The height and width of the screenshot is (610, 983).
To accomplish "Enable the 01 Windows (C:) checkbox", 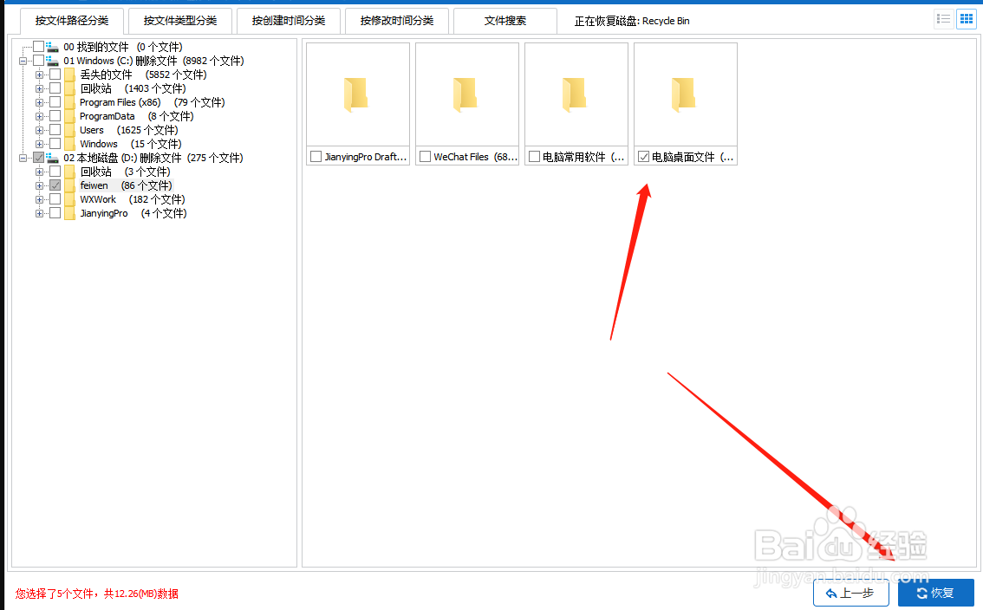I will click(38, 61).
